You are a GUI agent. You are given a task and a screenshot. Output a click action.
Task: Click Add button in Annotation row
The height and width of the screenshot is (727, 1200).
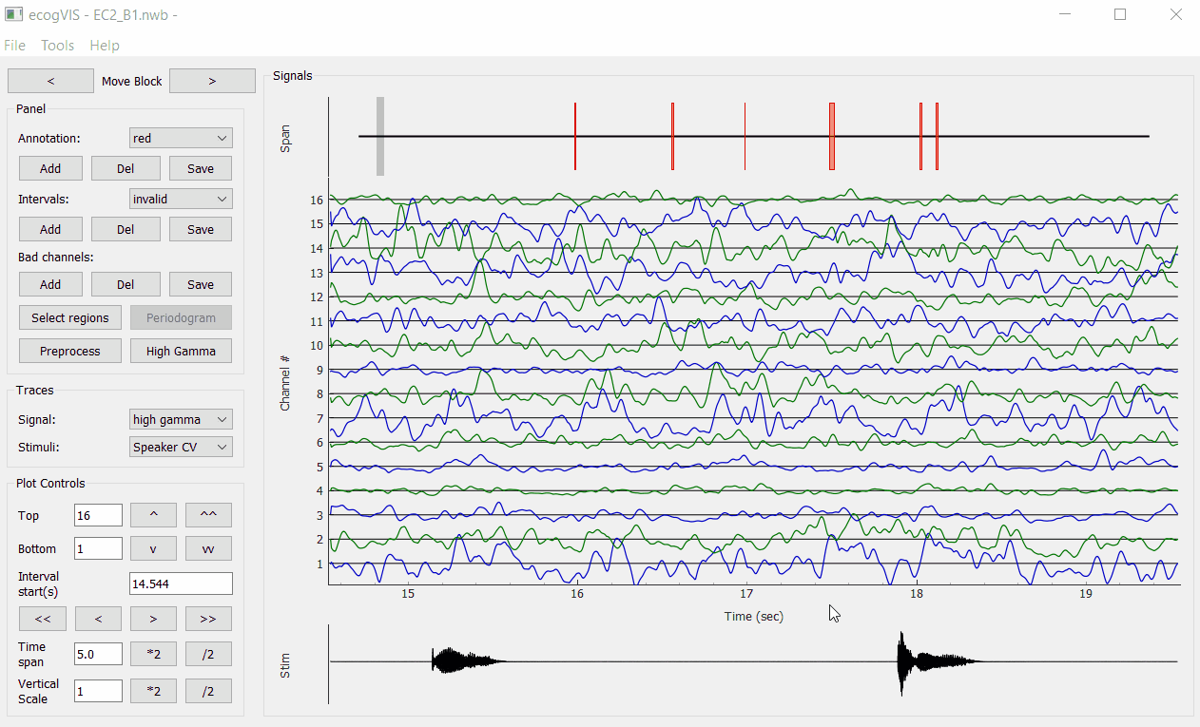pyautogui.click(x=50, y=168)
